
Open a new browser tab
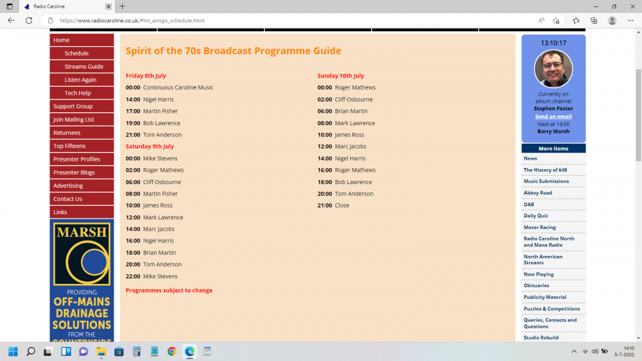pos(122,6)
